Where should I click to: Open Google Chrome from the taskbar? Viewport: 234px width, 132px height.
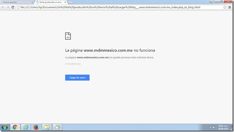coord(15,127)
